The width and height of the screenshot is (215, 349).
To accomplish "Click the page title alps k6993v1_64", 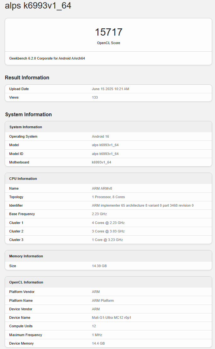I will click(38, 6).
